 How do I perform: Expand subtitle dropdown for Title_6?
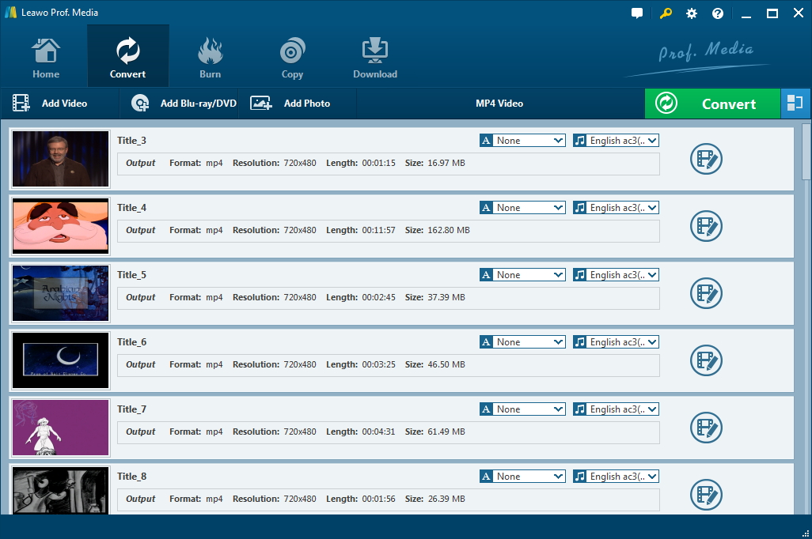click(x=522, y=342)
